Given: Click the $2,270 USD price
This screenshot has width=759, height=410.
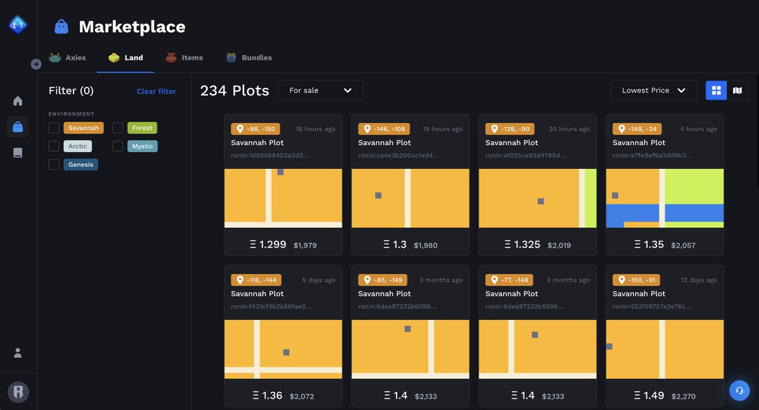Looking at the screenshot, I should (683, 397).
